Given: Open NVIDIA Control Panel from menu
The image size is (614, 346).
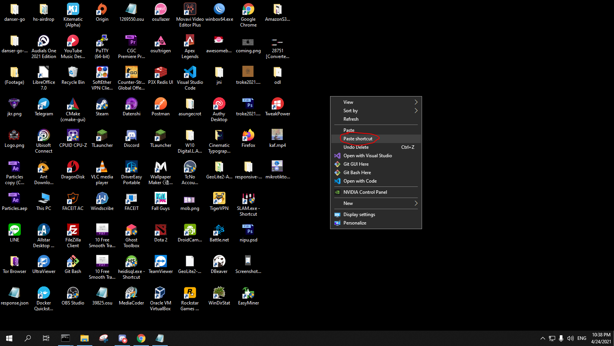Looking at the screenshot, I should pos(376,192).
